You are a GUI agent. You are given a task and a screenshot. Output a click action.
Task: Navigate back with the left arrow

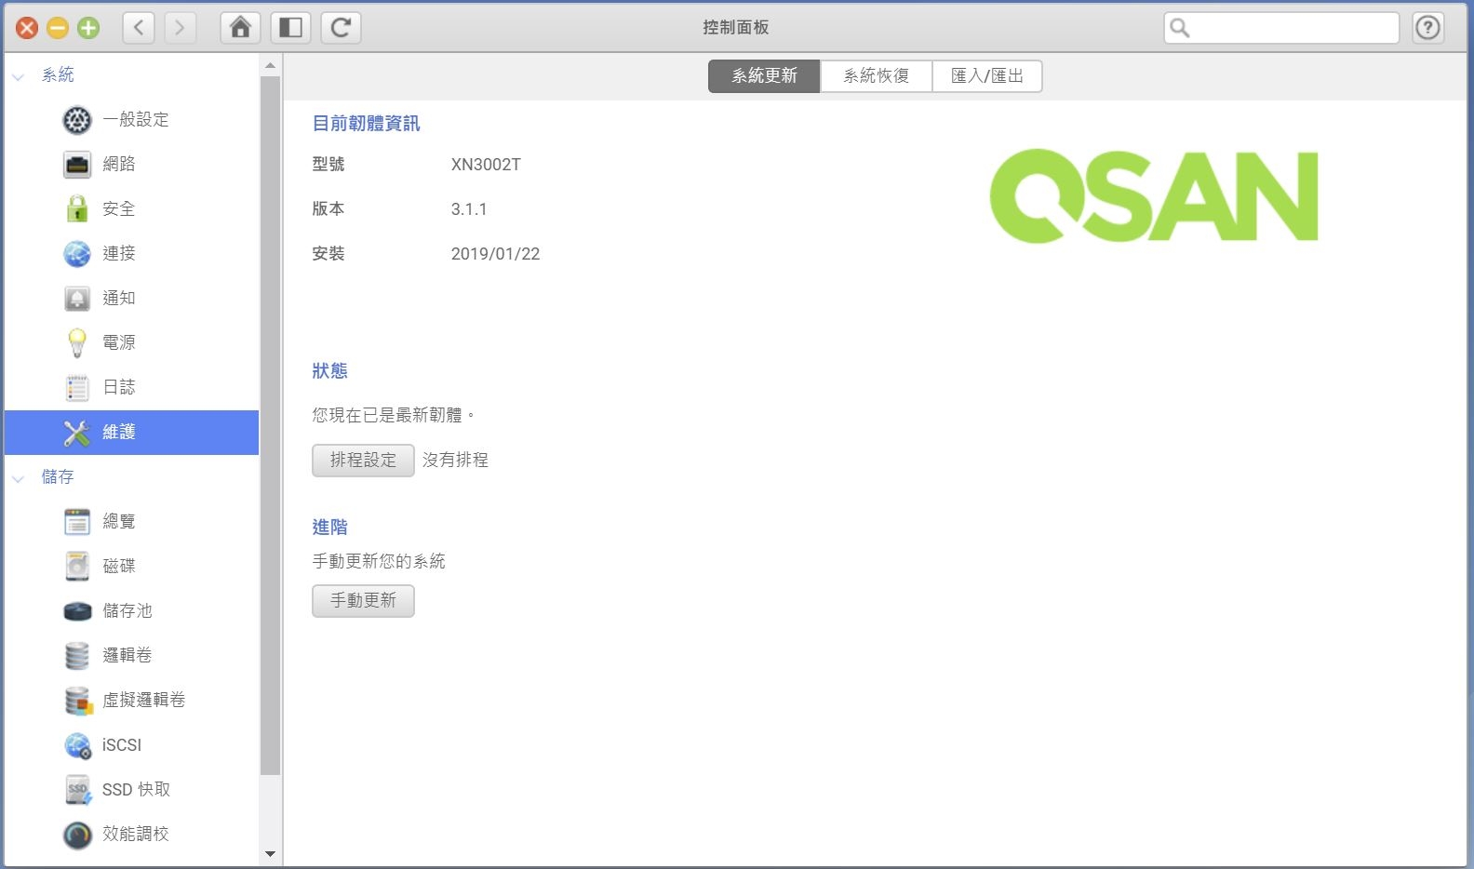pyautogui.click(x=139, y=28)
